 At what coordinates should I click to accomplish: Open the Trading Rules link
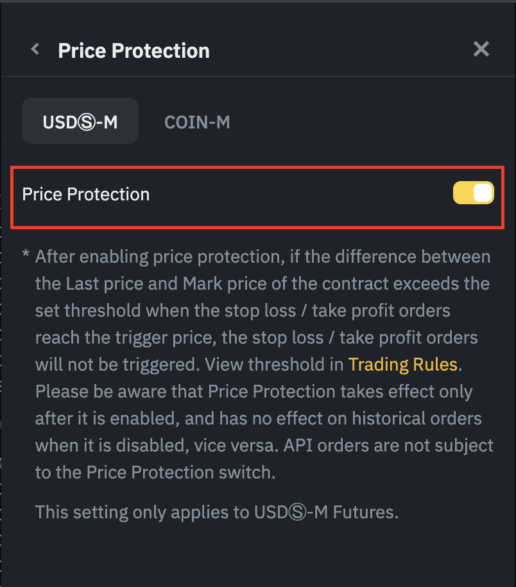click(x=402, y=365)
